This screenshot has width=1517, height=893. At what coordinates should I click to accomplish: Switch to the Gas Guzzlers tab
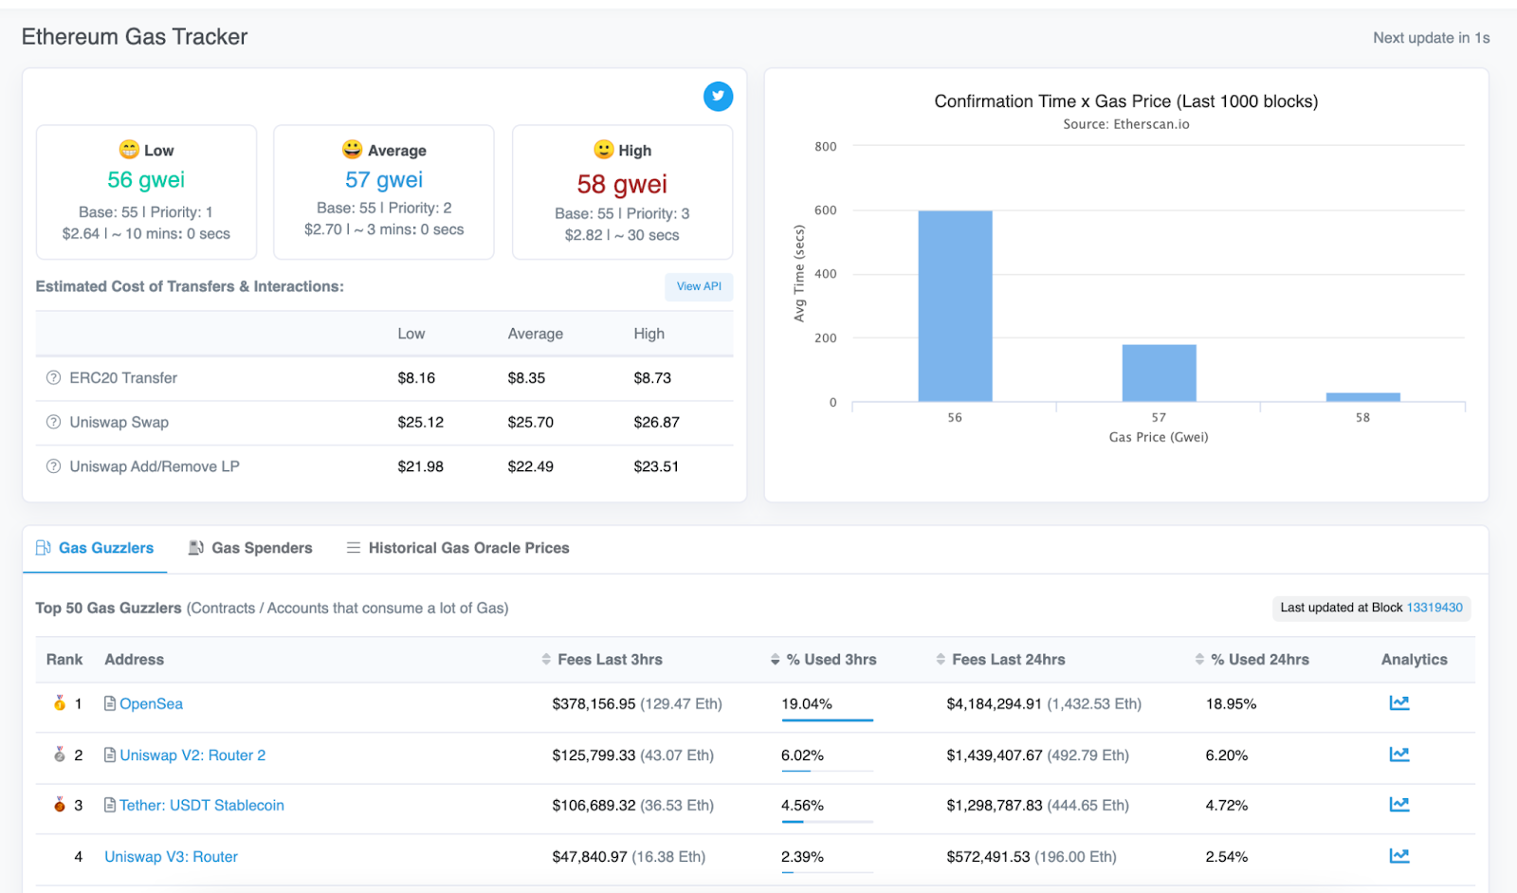click(x=95, y=548)
